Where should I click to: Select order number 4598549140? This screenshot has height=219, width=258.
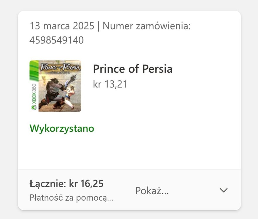56,40
